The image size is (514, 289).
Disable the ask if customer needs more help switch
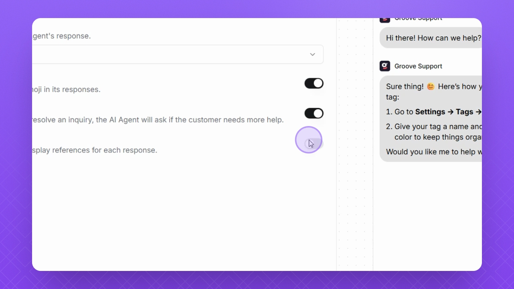[x=314, y=114]
